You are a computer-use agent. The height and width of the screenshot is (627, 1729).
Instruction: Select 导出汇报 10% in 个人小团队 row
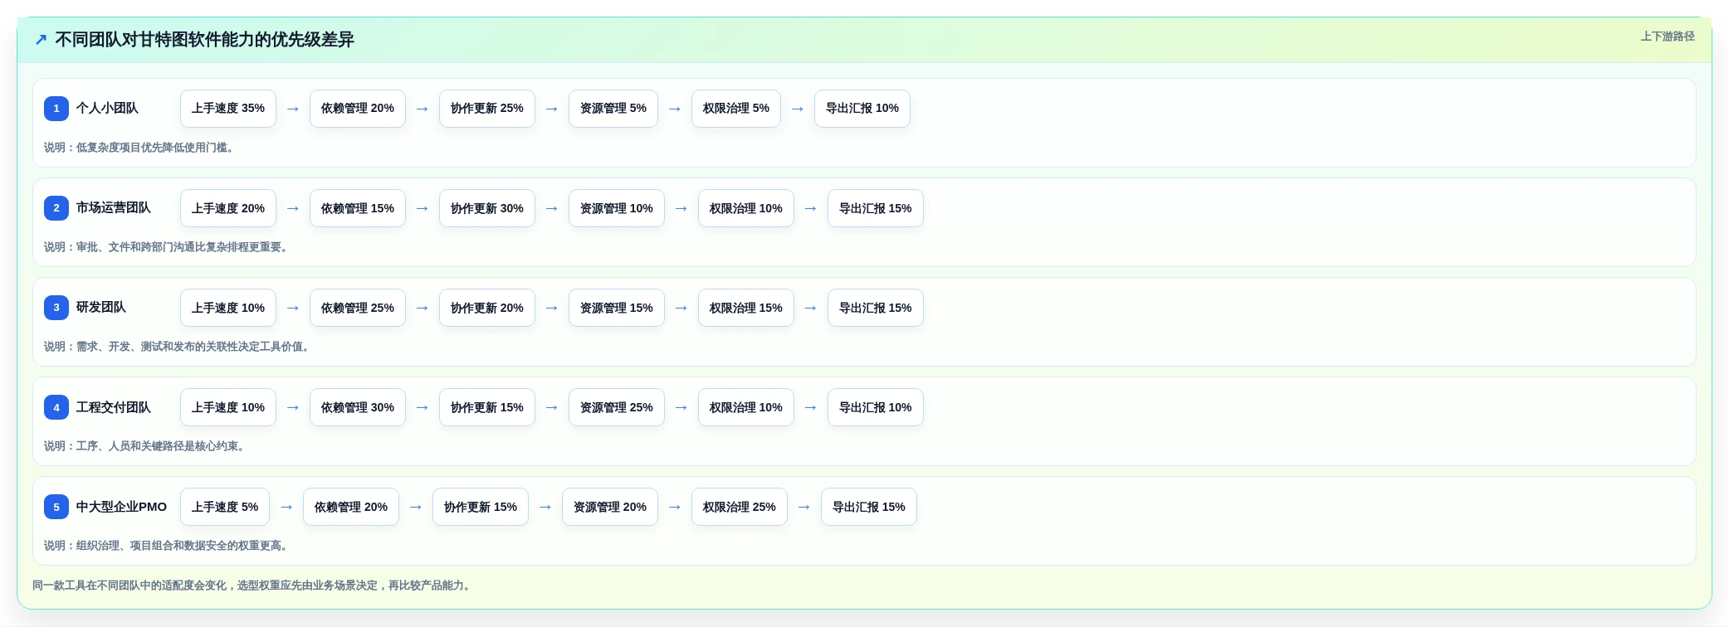[x=862, y=109]
